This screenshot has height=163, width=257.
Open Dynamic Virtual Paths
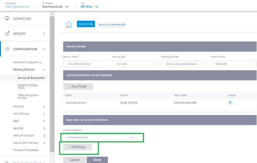(x=28, y=87)
